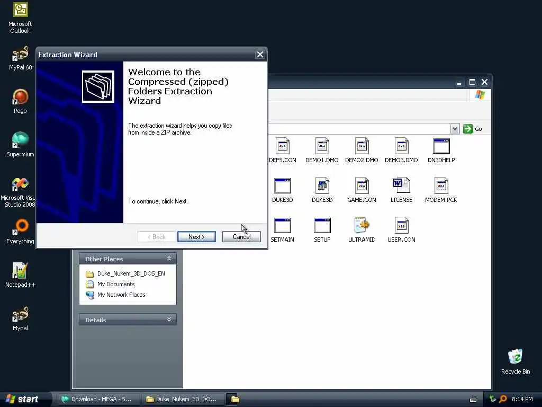
Task: Open the Mypal desktop shortcut
Action: [20, 318]
